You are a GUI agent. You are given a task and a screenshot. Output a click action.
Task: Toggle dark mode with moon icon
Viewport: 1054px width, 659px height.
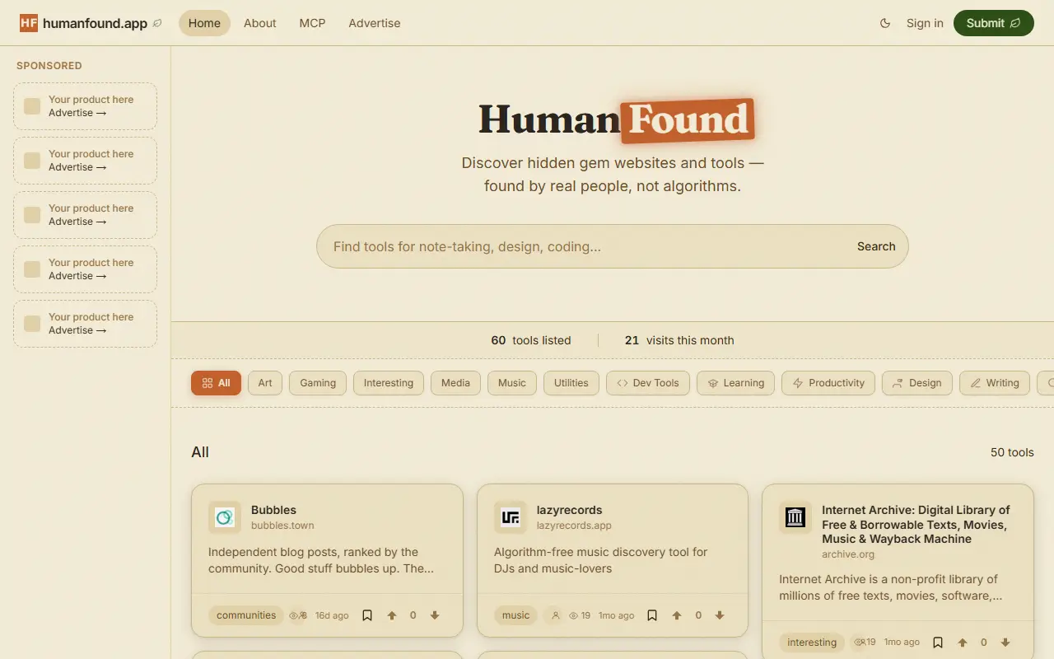[885, 23]
